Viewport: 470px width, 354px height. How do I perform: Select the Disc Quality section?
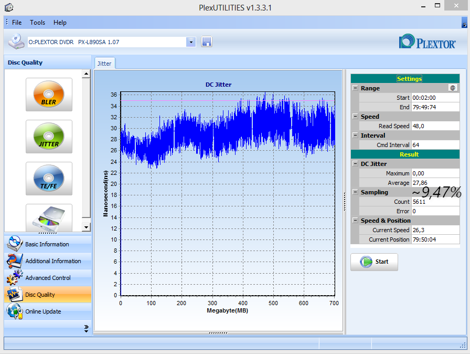click(x=48, y=294)
